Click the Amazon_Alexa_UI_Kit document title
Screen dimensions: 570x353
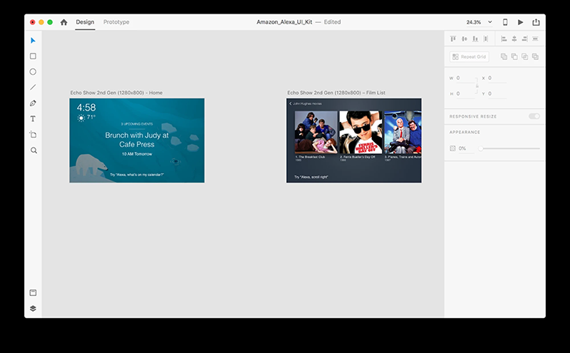point(284,22)
